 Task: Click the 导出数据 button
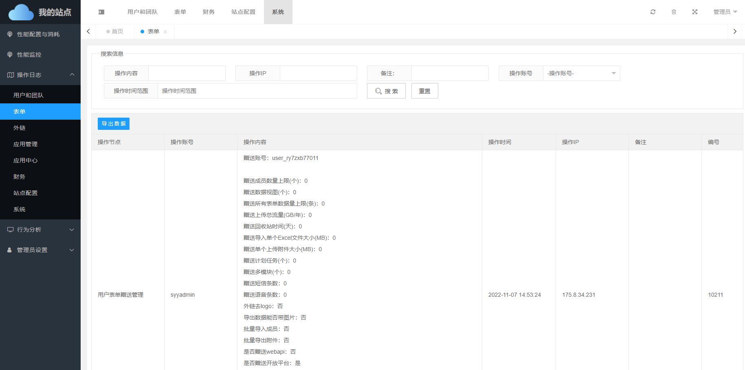tap(114, 124)
